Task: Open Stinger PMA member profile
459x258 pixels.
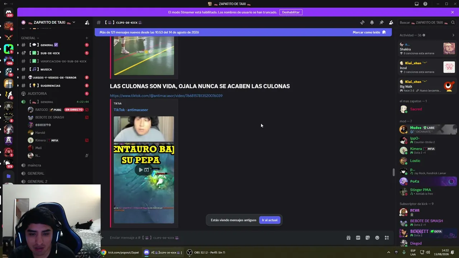Action: (428, 192)
